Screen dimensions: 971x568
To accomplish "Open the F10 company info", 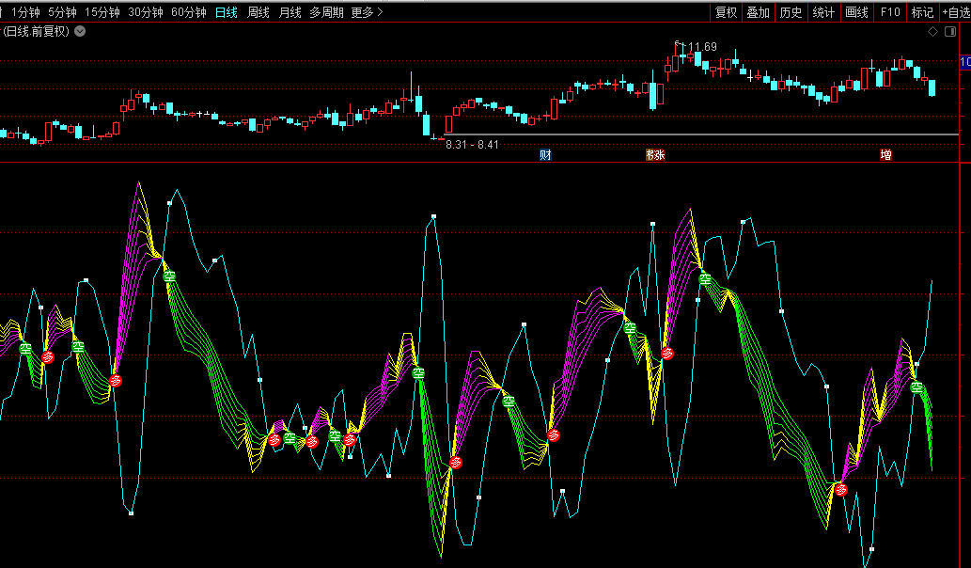I will [x=889, y=12].
